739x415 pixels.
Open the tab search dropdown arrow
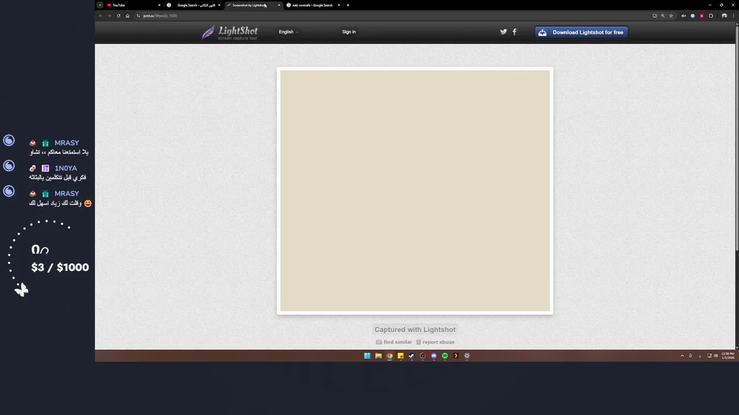[x=100, y=5]
